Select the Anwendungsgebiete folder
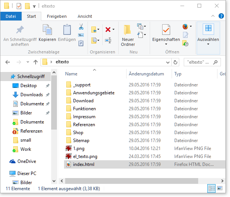This screenshot has width=230, height=197. coord(94,93)
